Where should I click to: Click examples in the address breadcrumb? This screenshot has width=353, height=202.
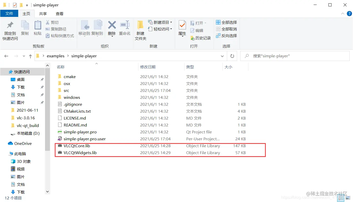[56, 56]
